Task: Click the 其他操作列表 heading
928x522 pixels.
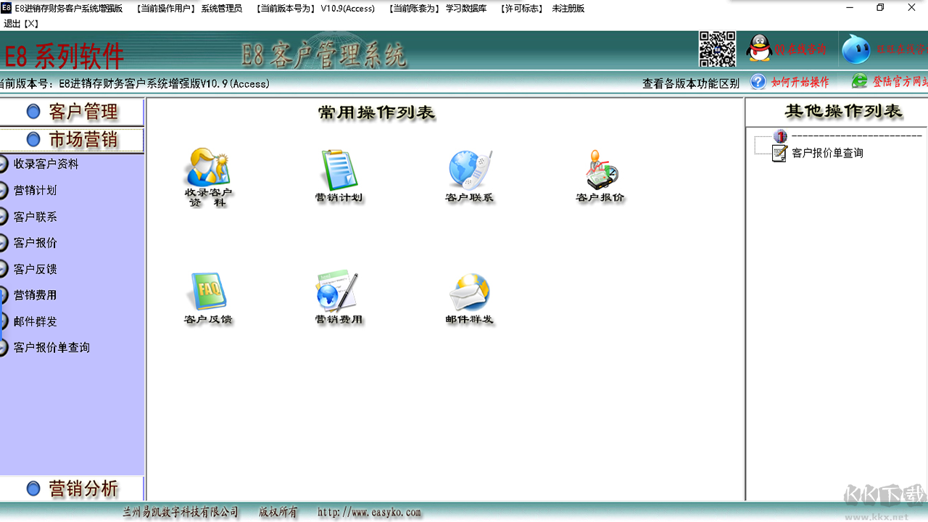Action: coord(843,111)
